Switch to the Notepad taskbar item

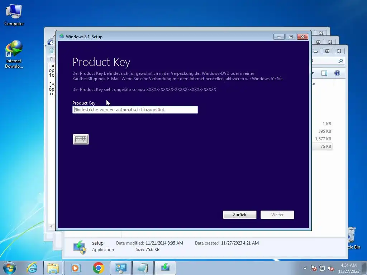point(143,268)
